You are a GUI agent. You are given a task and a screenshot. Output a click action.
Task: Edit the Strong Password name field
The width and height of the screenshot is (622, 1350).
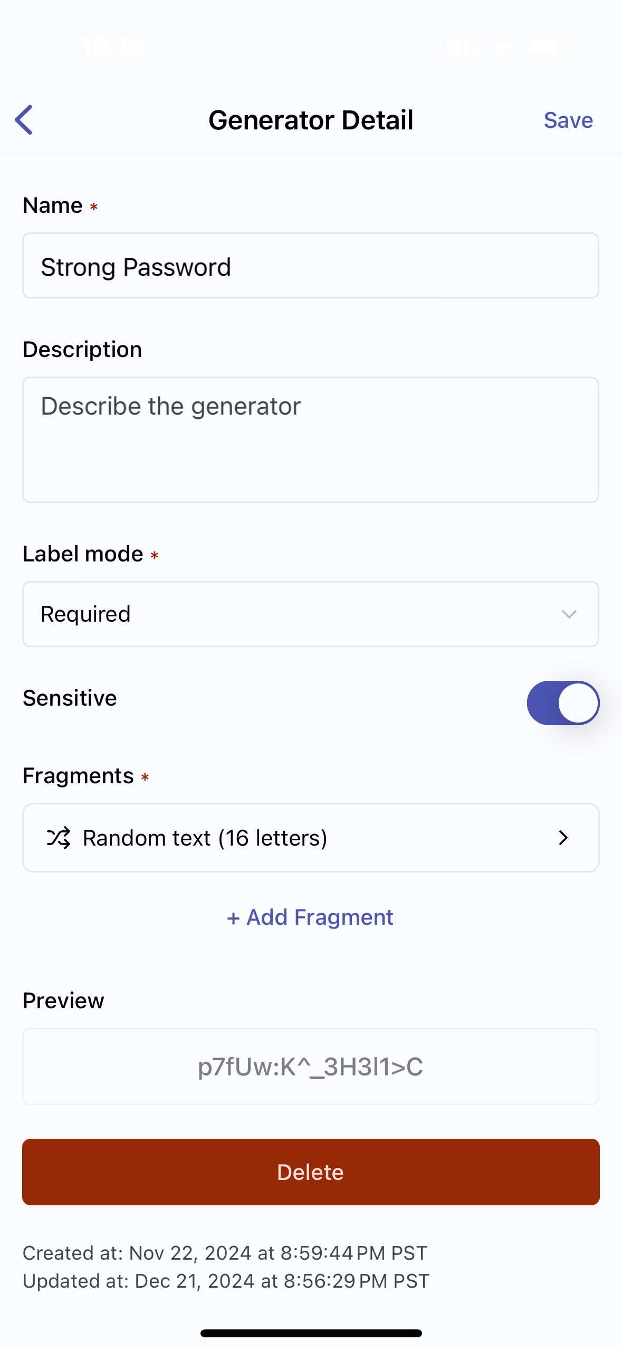(311, 266)
